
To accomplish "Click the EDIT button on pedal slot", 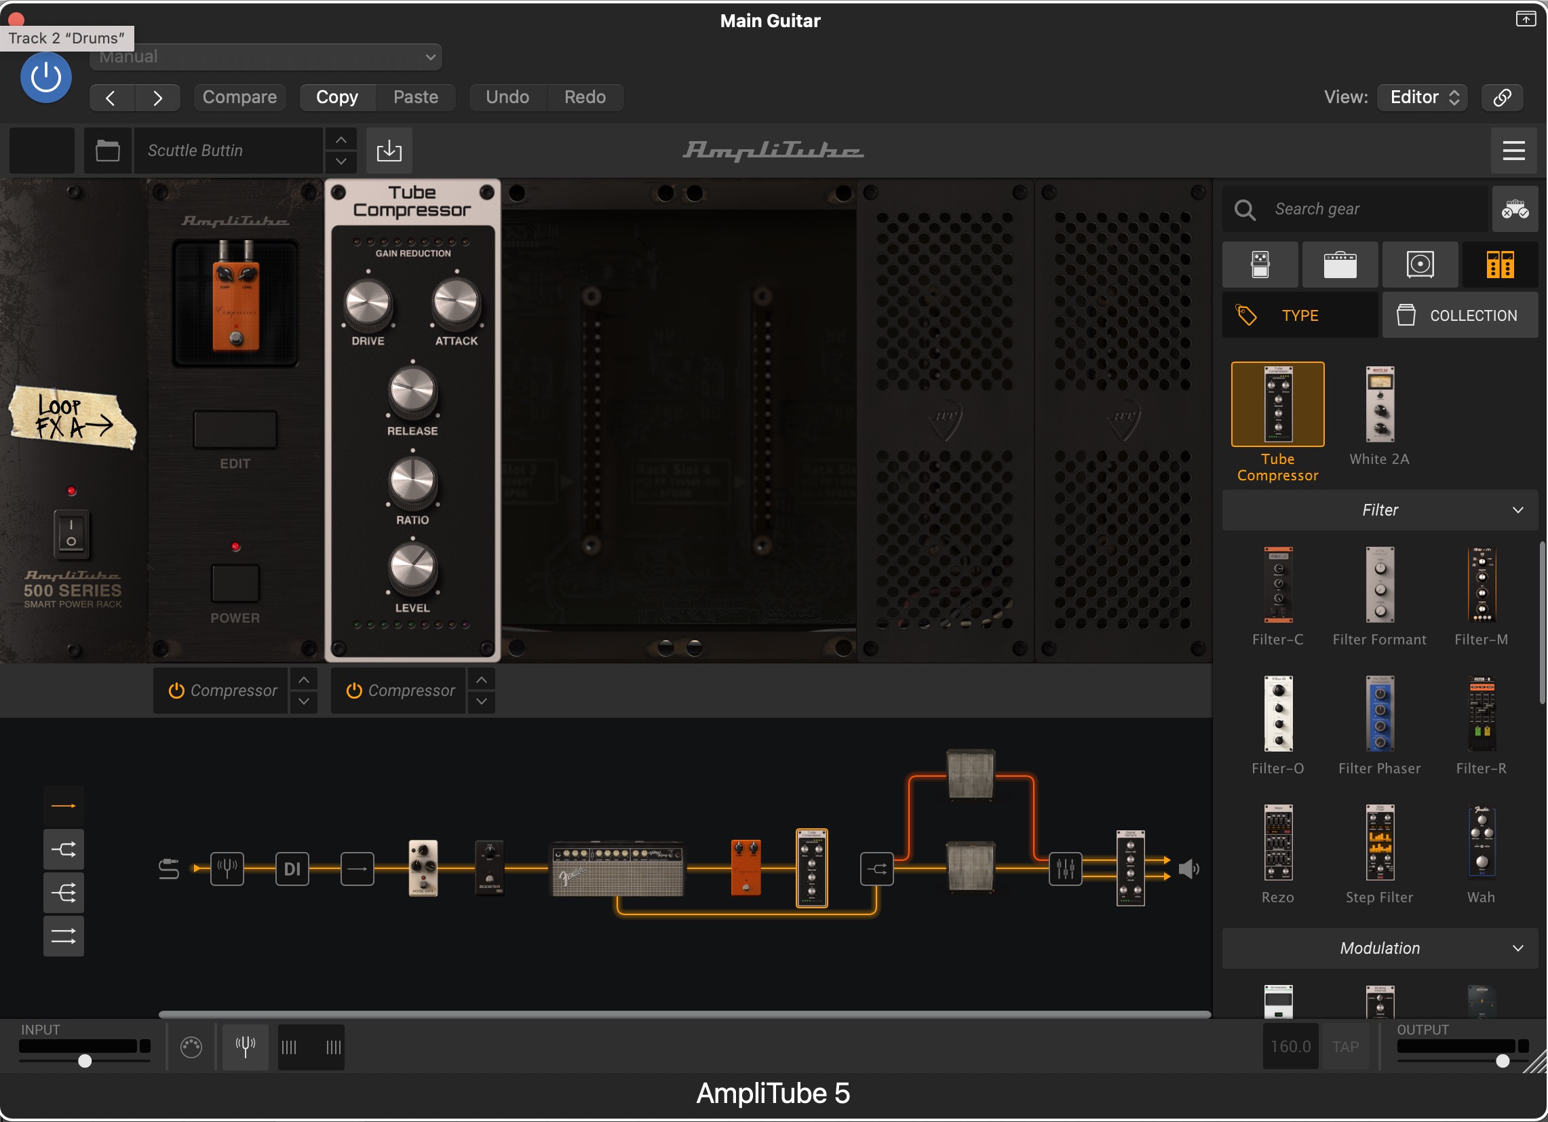I will pyautogui.click(x=235, y=430).
